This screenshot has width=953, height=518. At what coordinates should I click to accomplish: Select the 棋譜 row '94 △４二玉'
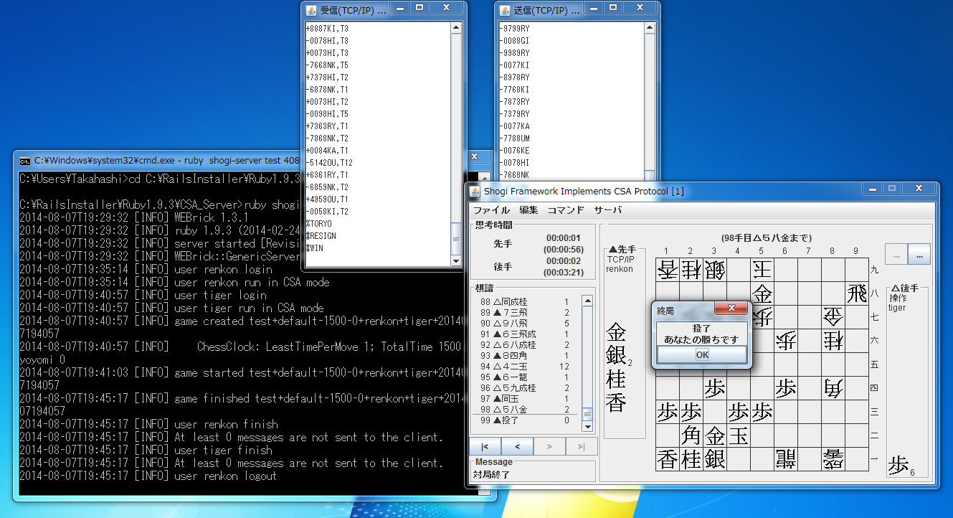pos(527,366)
